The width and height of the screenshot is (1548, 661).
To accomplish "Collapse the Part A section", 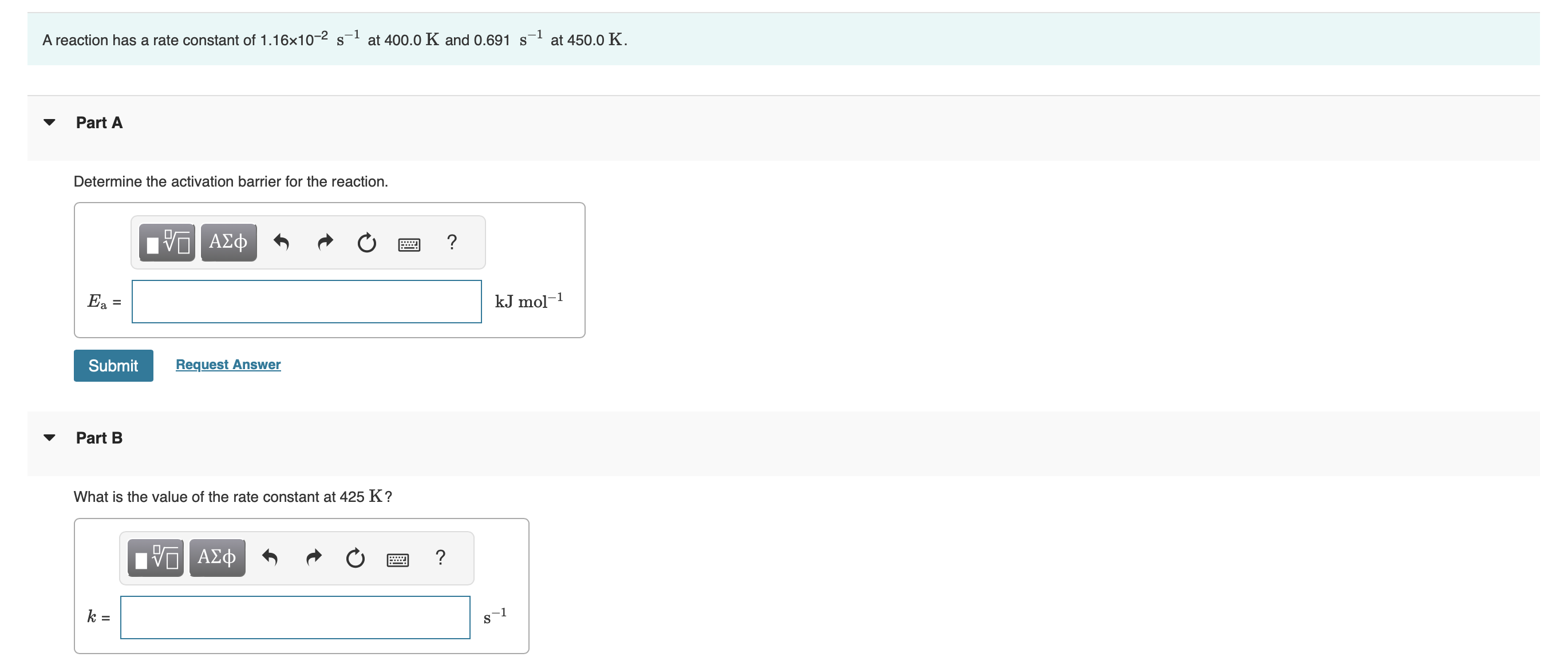I will (50, 122).
